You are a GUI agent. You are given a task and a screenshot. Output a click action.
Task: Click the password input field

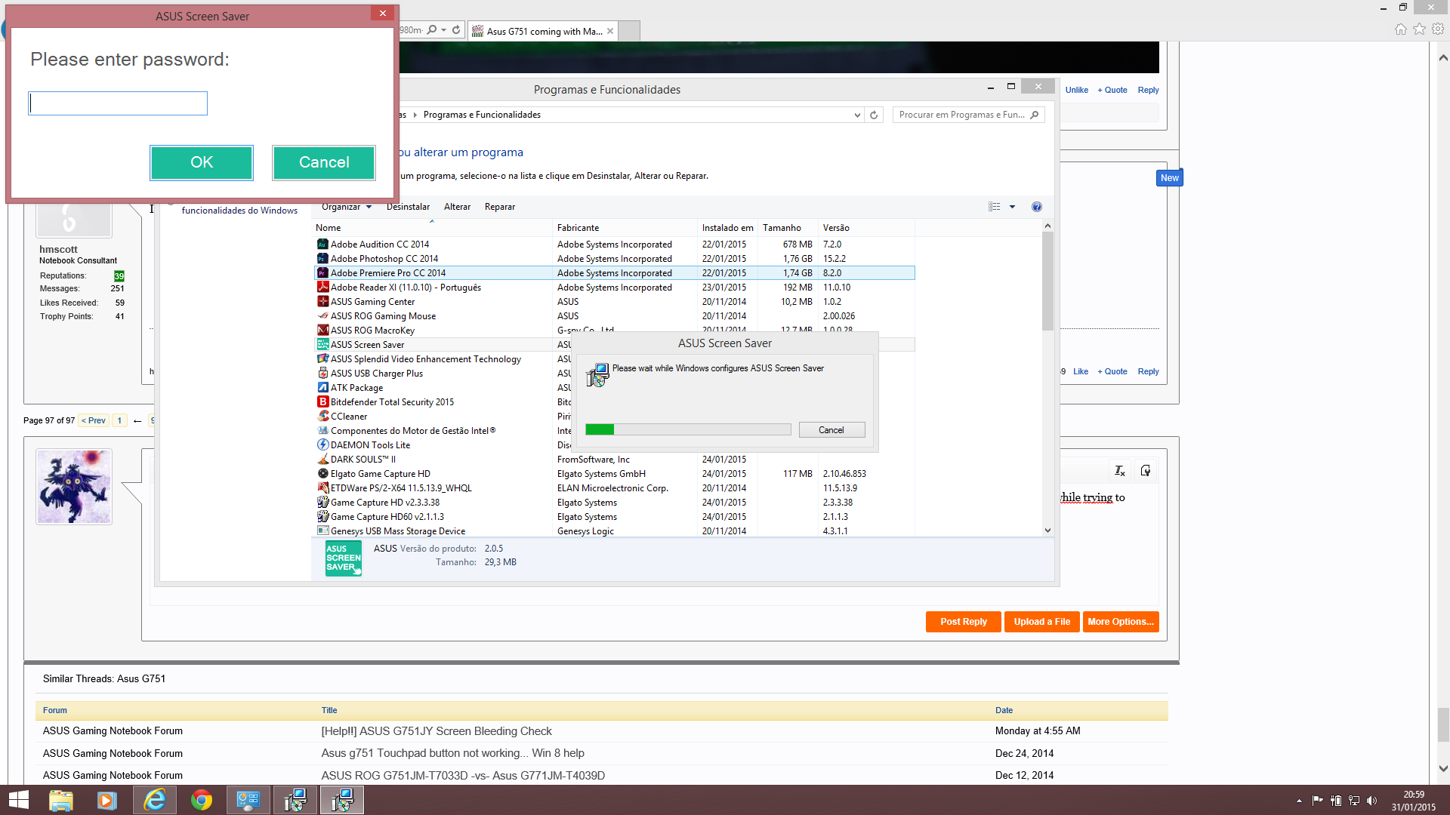tap(118, 103)
